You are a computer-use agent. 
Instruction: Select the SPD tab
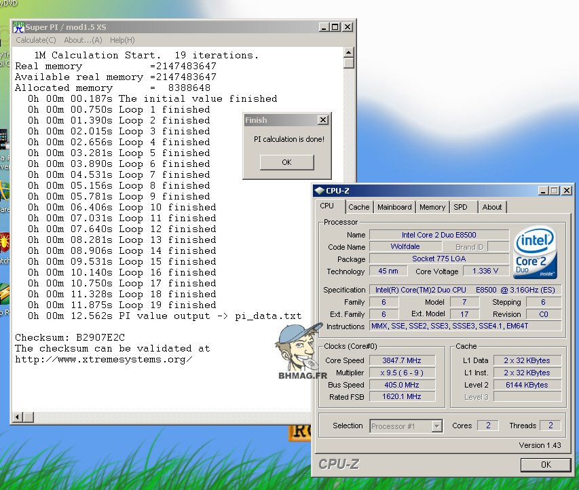[461, 207]
